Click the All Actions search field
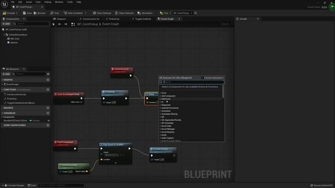335x188 pixels. point(192,82)
